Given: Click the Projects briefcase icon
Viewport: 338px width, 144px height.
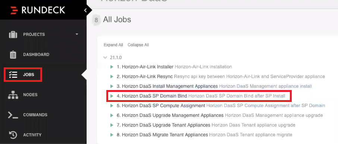Looking at the screenshot, I should pos(13,34).
